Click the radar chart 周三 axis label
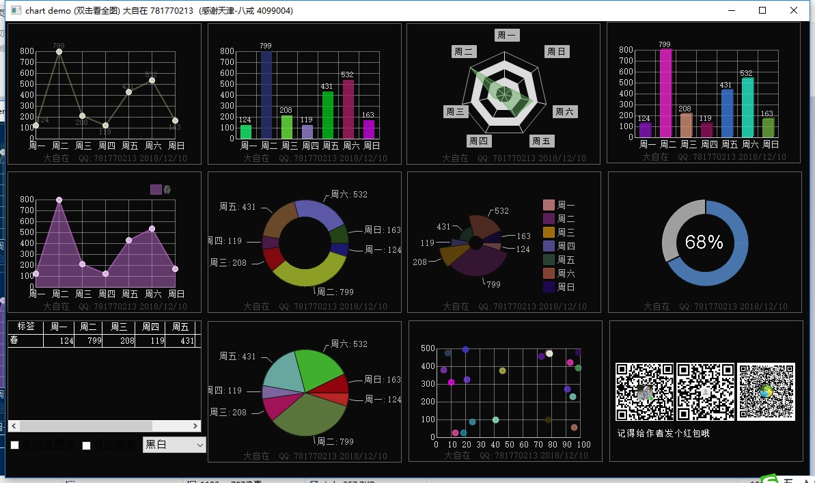 click(455, 111)
